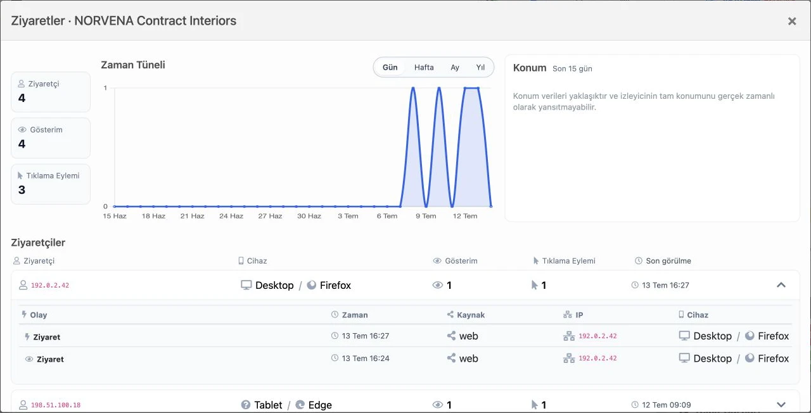Click the Son görülme column header
Viewport: 811px width, 413px height.
663,261
